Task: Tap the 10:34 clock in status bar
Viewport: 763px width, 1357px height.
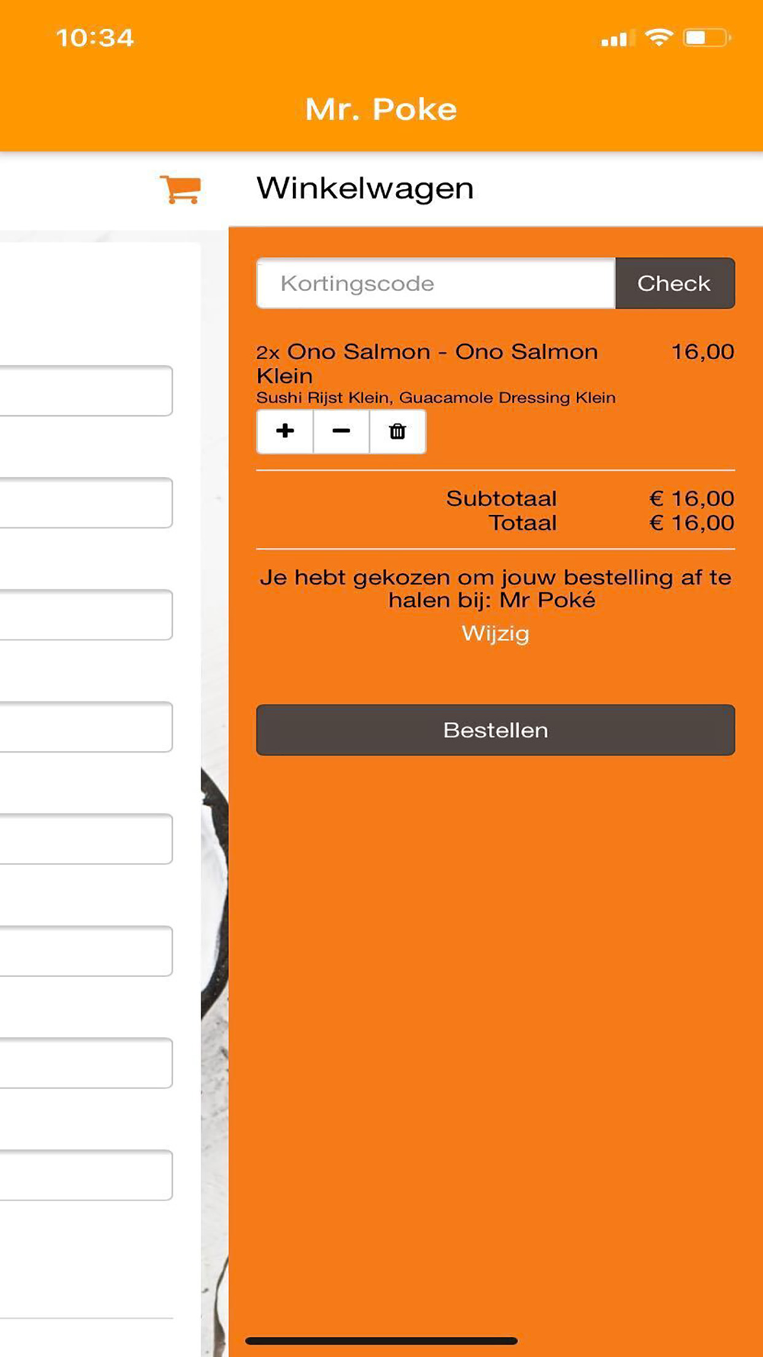Action: pos(95,37)
